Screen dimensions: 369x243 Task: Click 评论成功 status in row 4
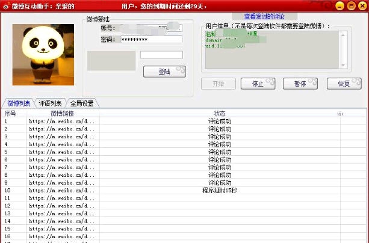(x=220, y=144)
